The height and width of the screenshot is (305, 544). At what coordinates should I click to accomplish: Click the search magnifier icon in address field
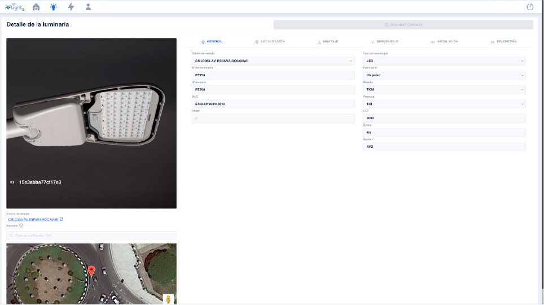click(x=11, y=236)
